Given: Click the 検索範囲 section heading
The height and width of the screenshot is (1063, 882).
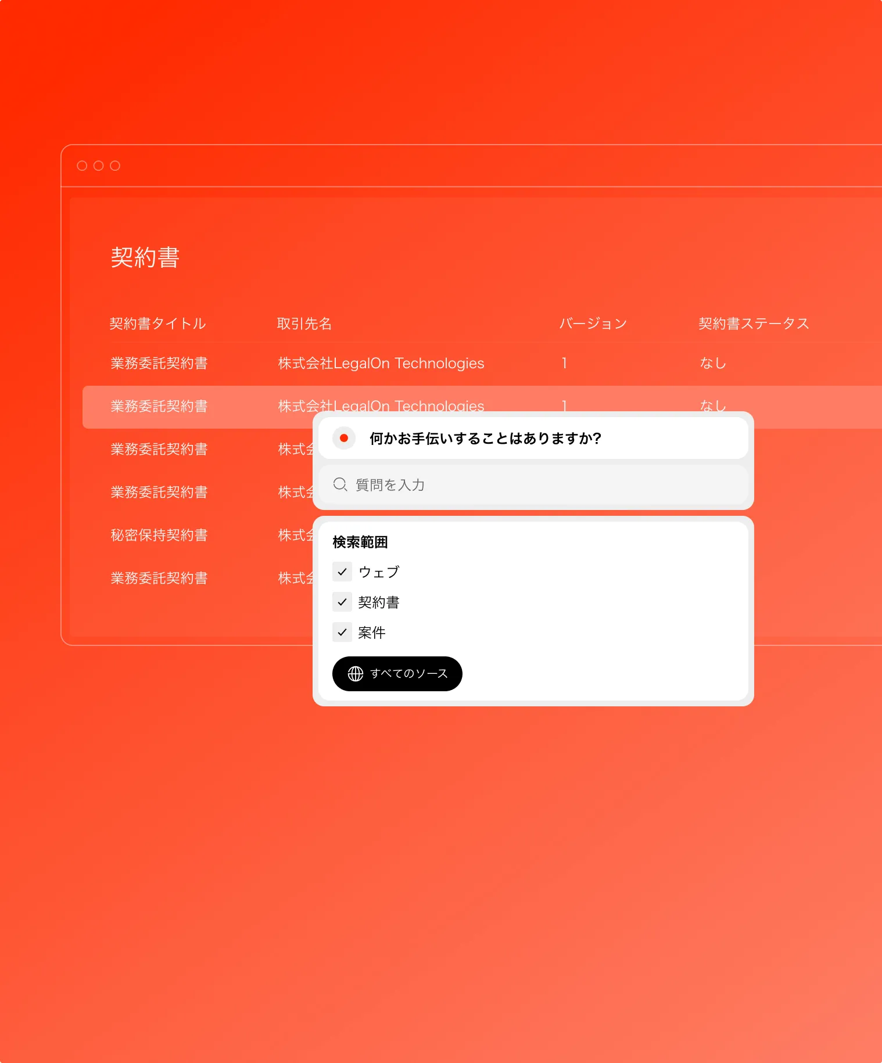Looking at the screenshot, I should 360,542.
